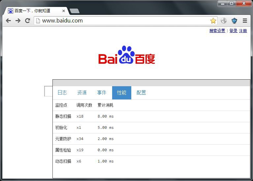
Task: Open the 搜索设置 link
Action: pyautogui.click(x=217, y=31)
